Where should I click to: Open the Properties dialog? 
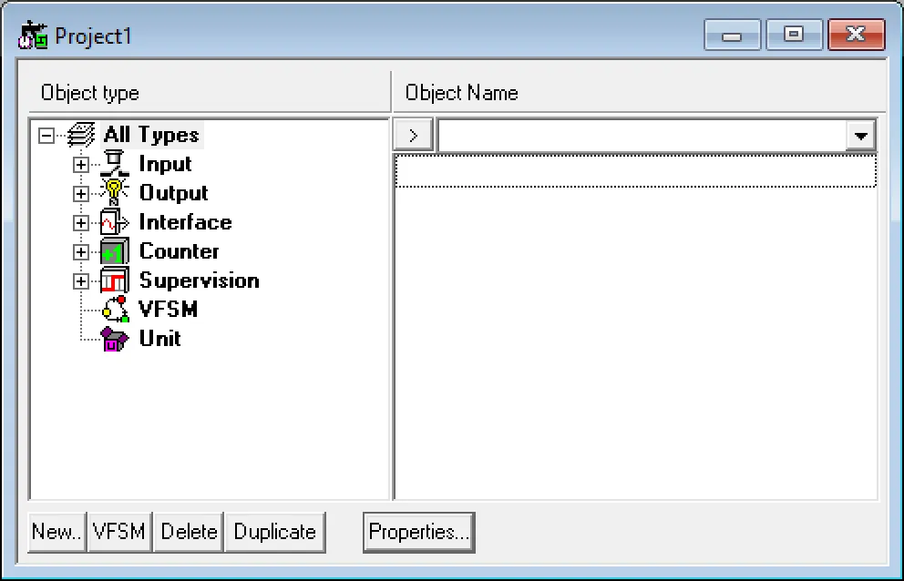click(418, 532)
